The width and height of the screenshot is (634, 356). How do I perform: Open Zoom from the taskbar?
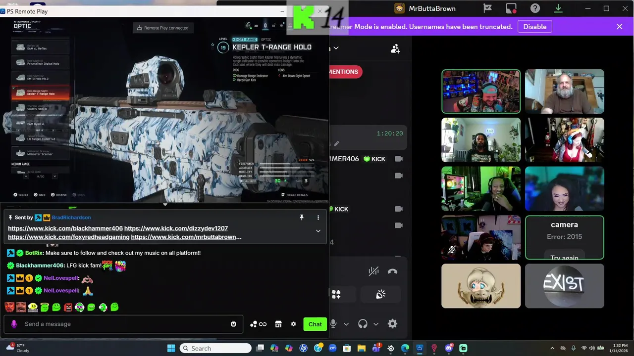332,348
